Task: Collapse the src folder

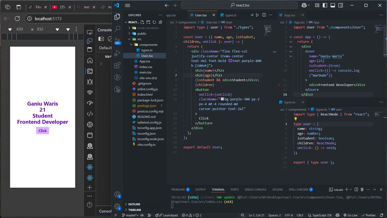Action: [130, 39]
